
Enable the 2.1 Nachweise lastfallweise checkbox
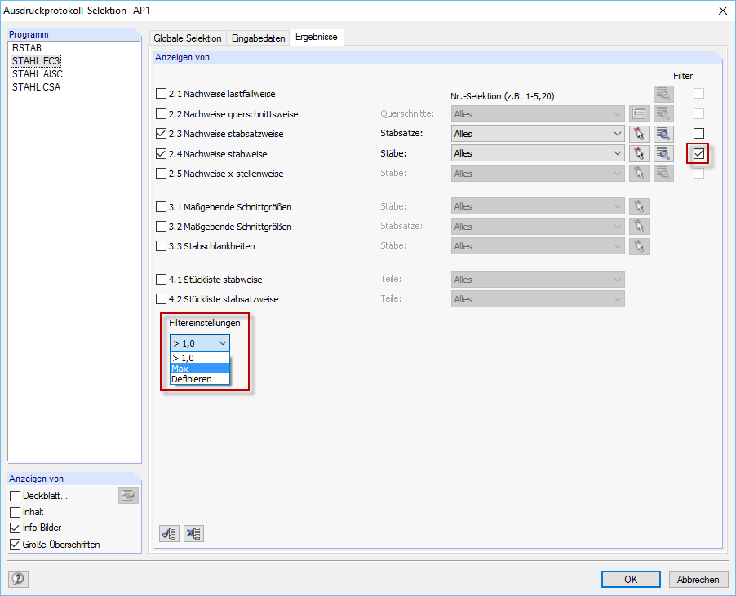pos(160,93)
